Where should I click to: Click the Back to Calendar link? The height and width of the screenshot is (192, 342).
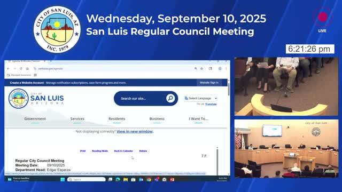pyautogui.click(x=123, y=151)
